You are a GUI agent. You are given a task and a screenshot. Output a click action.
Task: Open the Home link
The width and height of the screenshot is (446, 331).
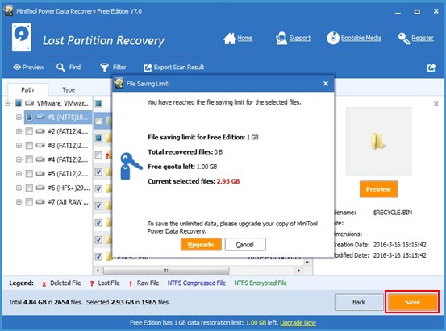[245, 38]
